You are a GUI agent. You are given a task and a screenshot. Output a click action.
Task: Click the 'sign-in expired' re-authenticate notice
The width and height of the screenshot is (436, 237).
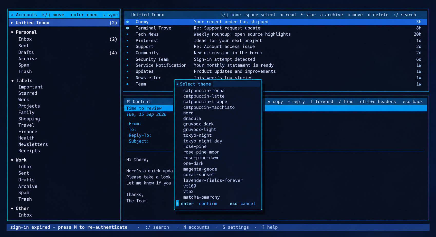click(x=69, y=227)
